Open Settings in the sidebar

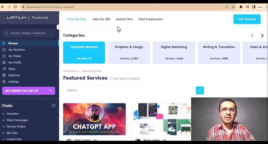pos(14,82)
